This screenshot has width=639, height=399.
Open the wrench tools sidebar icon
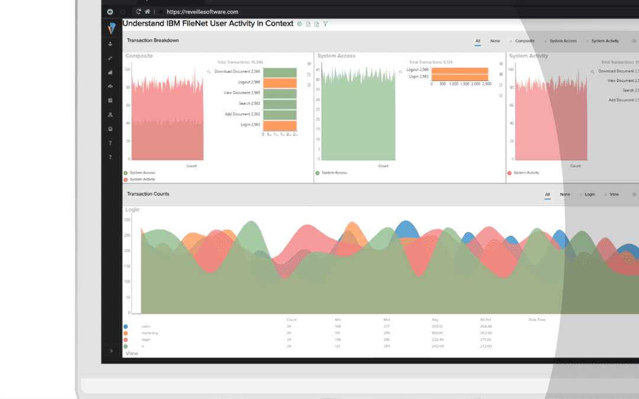(110, 58)
